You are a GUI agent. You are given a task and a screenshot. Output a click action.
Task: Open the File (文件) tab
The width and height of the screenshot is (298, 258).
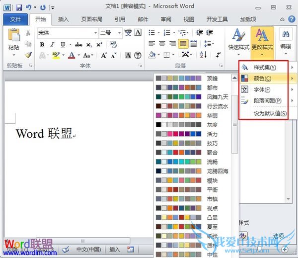[15, 19]
